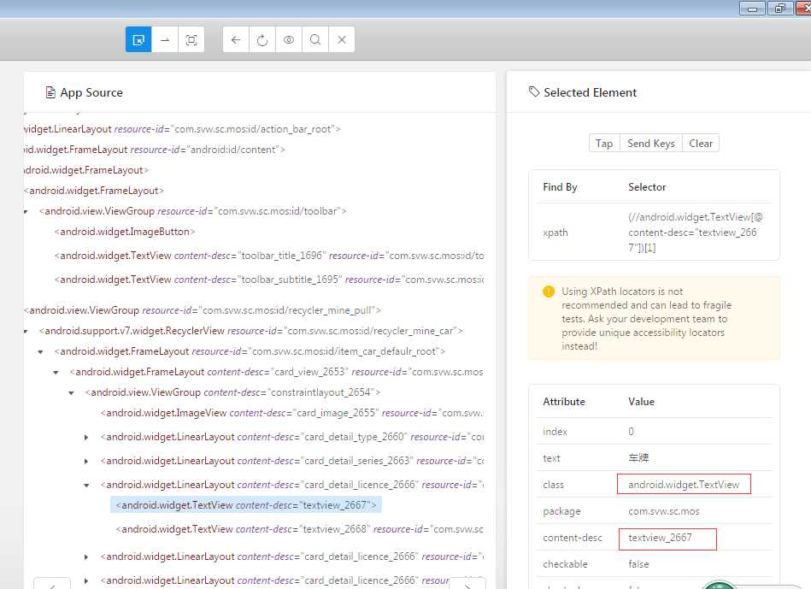Select the android.widget.ImageButton tree row
The height and width of the screenshot is (589, 811).
pyautogui.click(x=125, y=232)
